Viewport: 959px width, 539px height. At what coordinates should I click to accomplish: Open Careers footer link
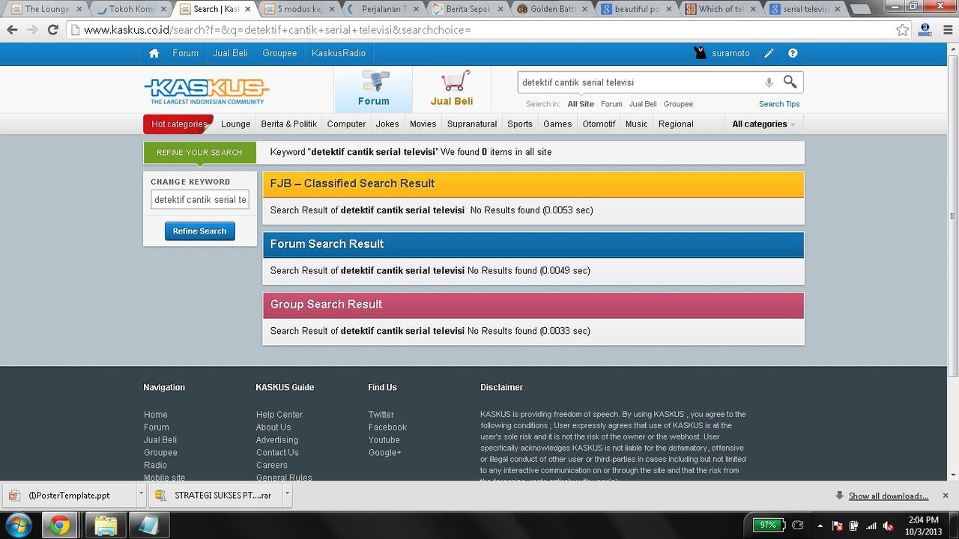272,465
